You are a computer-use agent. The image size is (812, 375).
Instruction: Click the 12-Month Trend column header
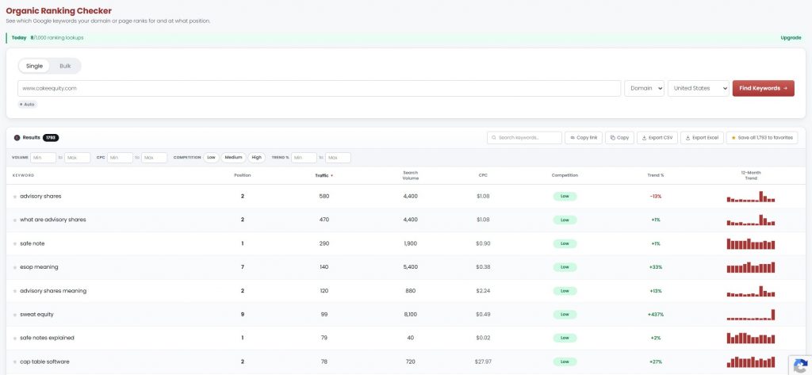751,175
